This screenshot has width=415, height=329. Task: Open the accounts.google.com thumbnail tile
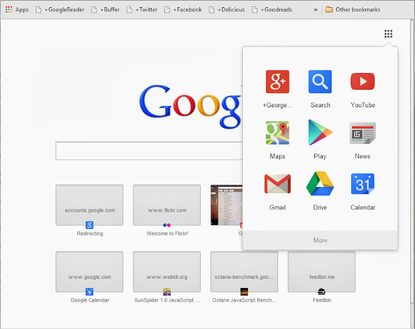(89, 205)
